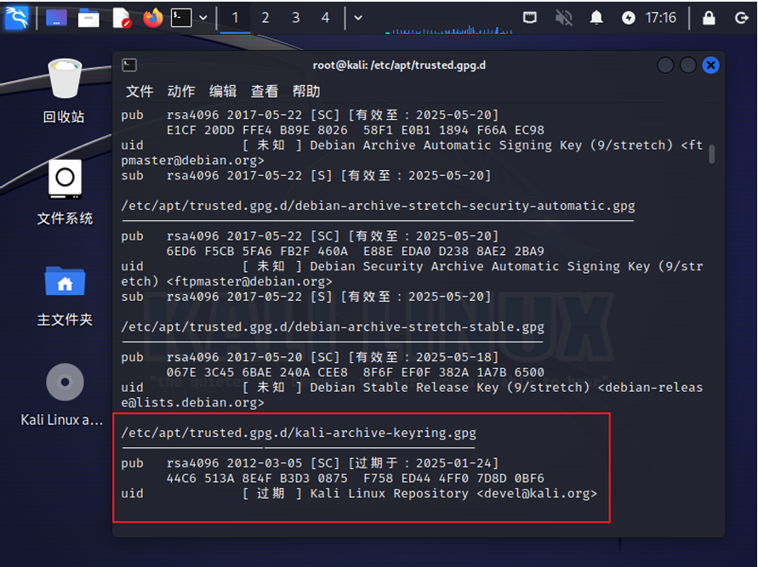The width and height of the screenshot is (758, 567).
Task: Toggle the muted volume icon
Action: 563,18
